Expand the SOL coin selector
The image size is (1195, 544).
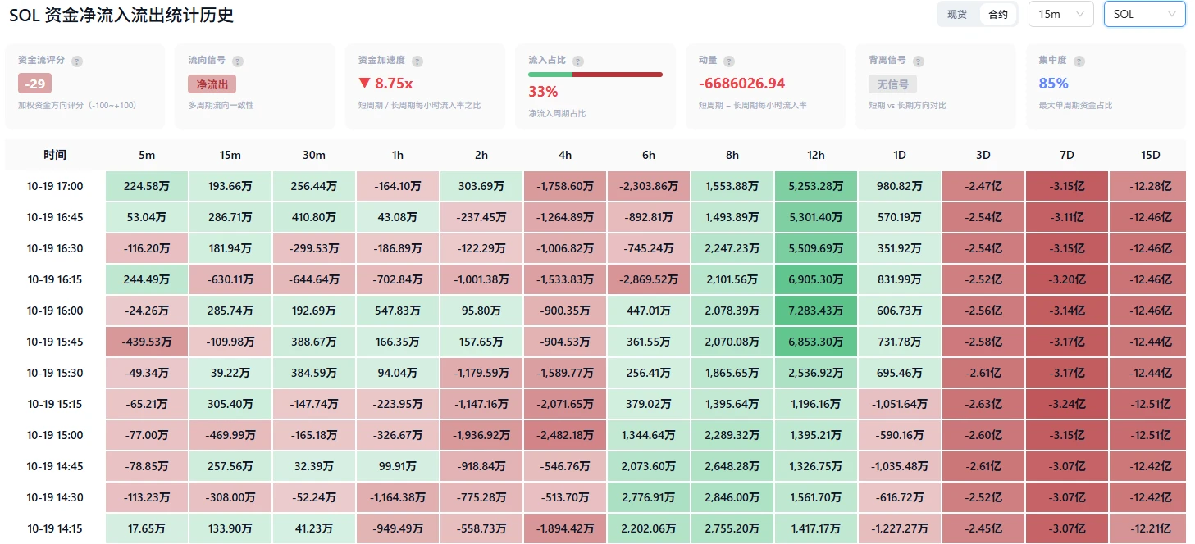point(1144,14)
